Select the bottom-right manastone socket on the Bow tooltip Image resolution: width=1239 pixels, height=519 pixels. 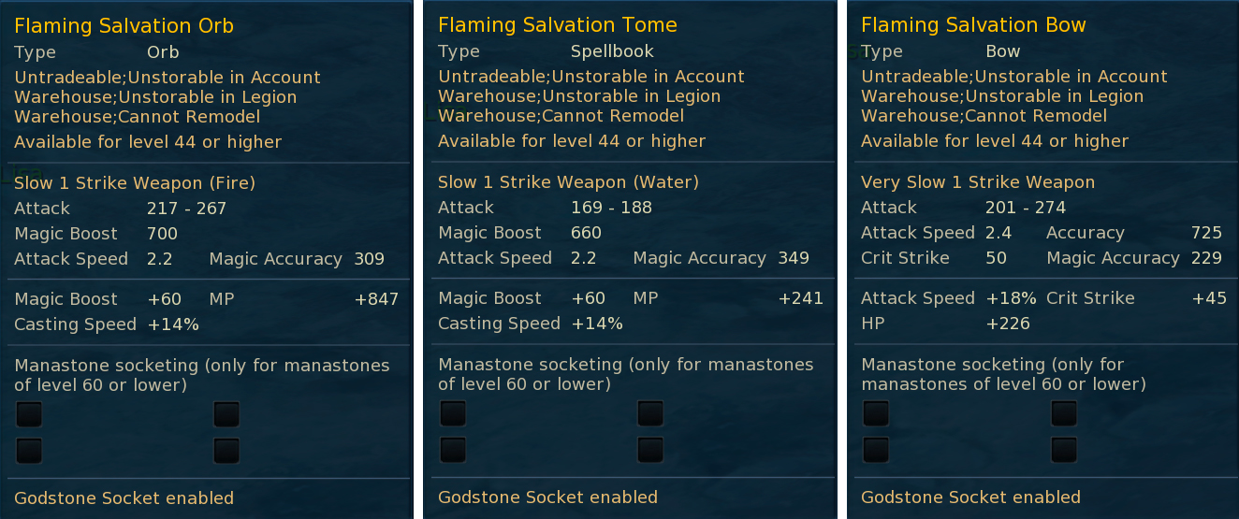point(1064,450)
